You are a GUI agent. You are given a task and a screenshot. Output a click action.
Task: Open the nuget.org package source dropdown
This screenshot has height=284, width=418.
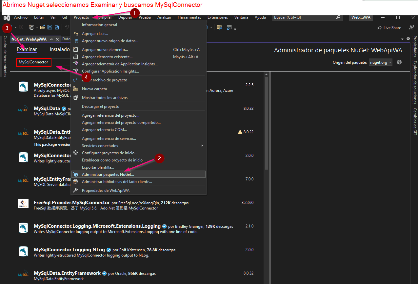pyautogui.click(x=380, y=62)
